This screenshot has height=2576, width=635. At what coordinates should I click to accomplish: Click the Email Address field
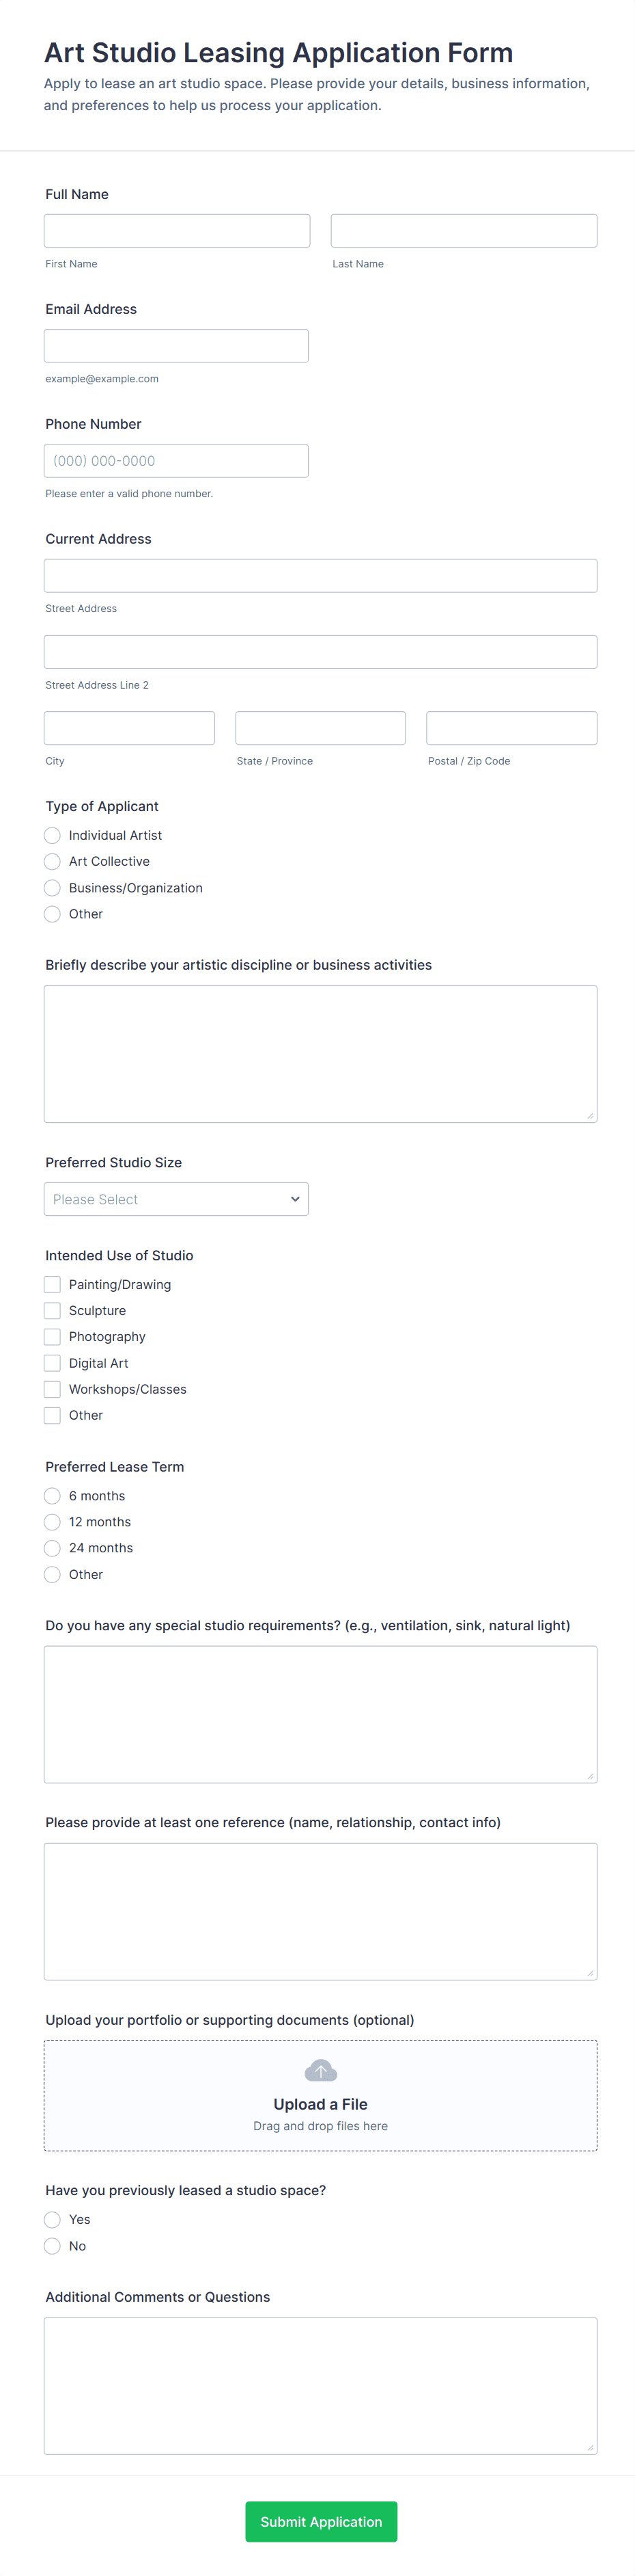[175, 346]
